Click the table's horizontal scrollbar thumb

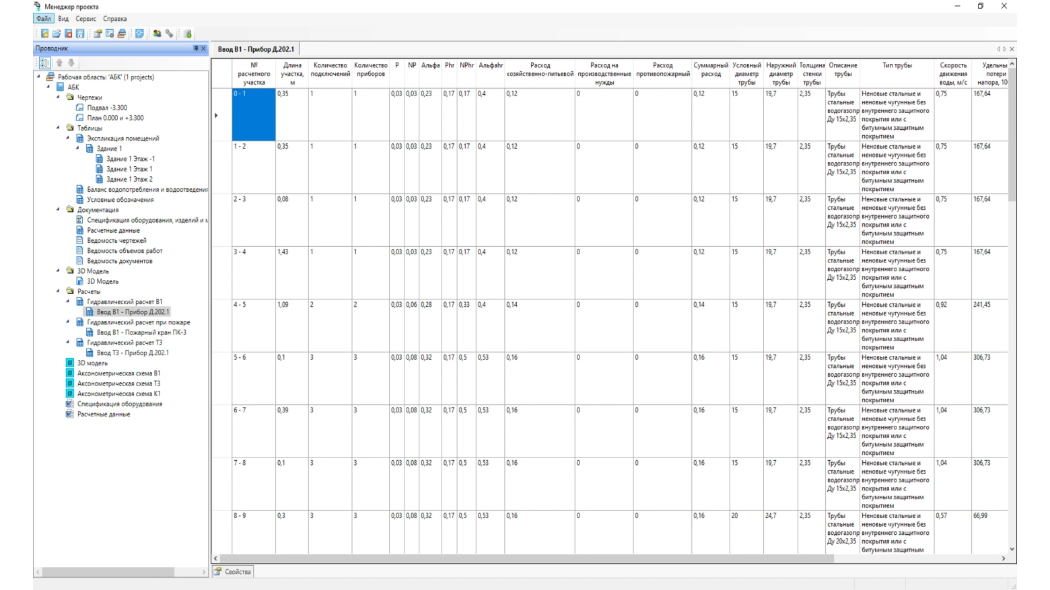(x=525, y=558)
